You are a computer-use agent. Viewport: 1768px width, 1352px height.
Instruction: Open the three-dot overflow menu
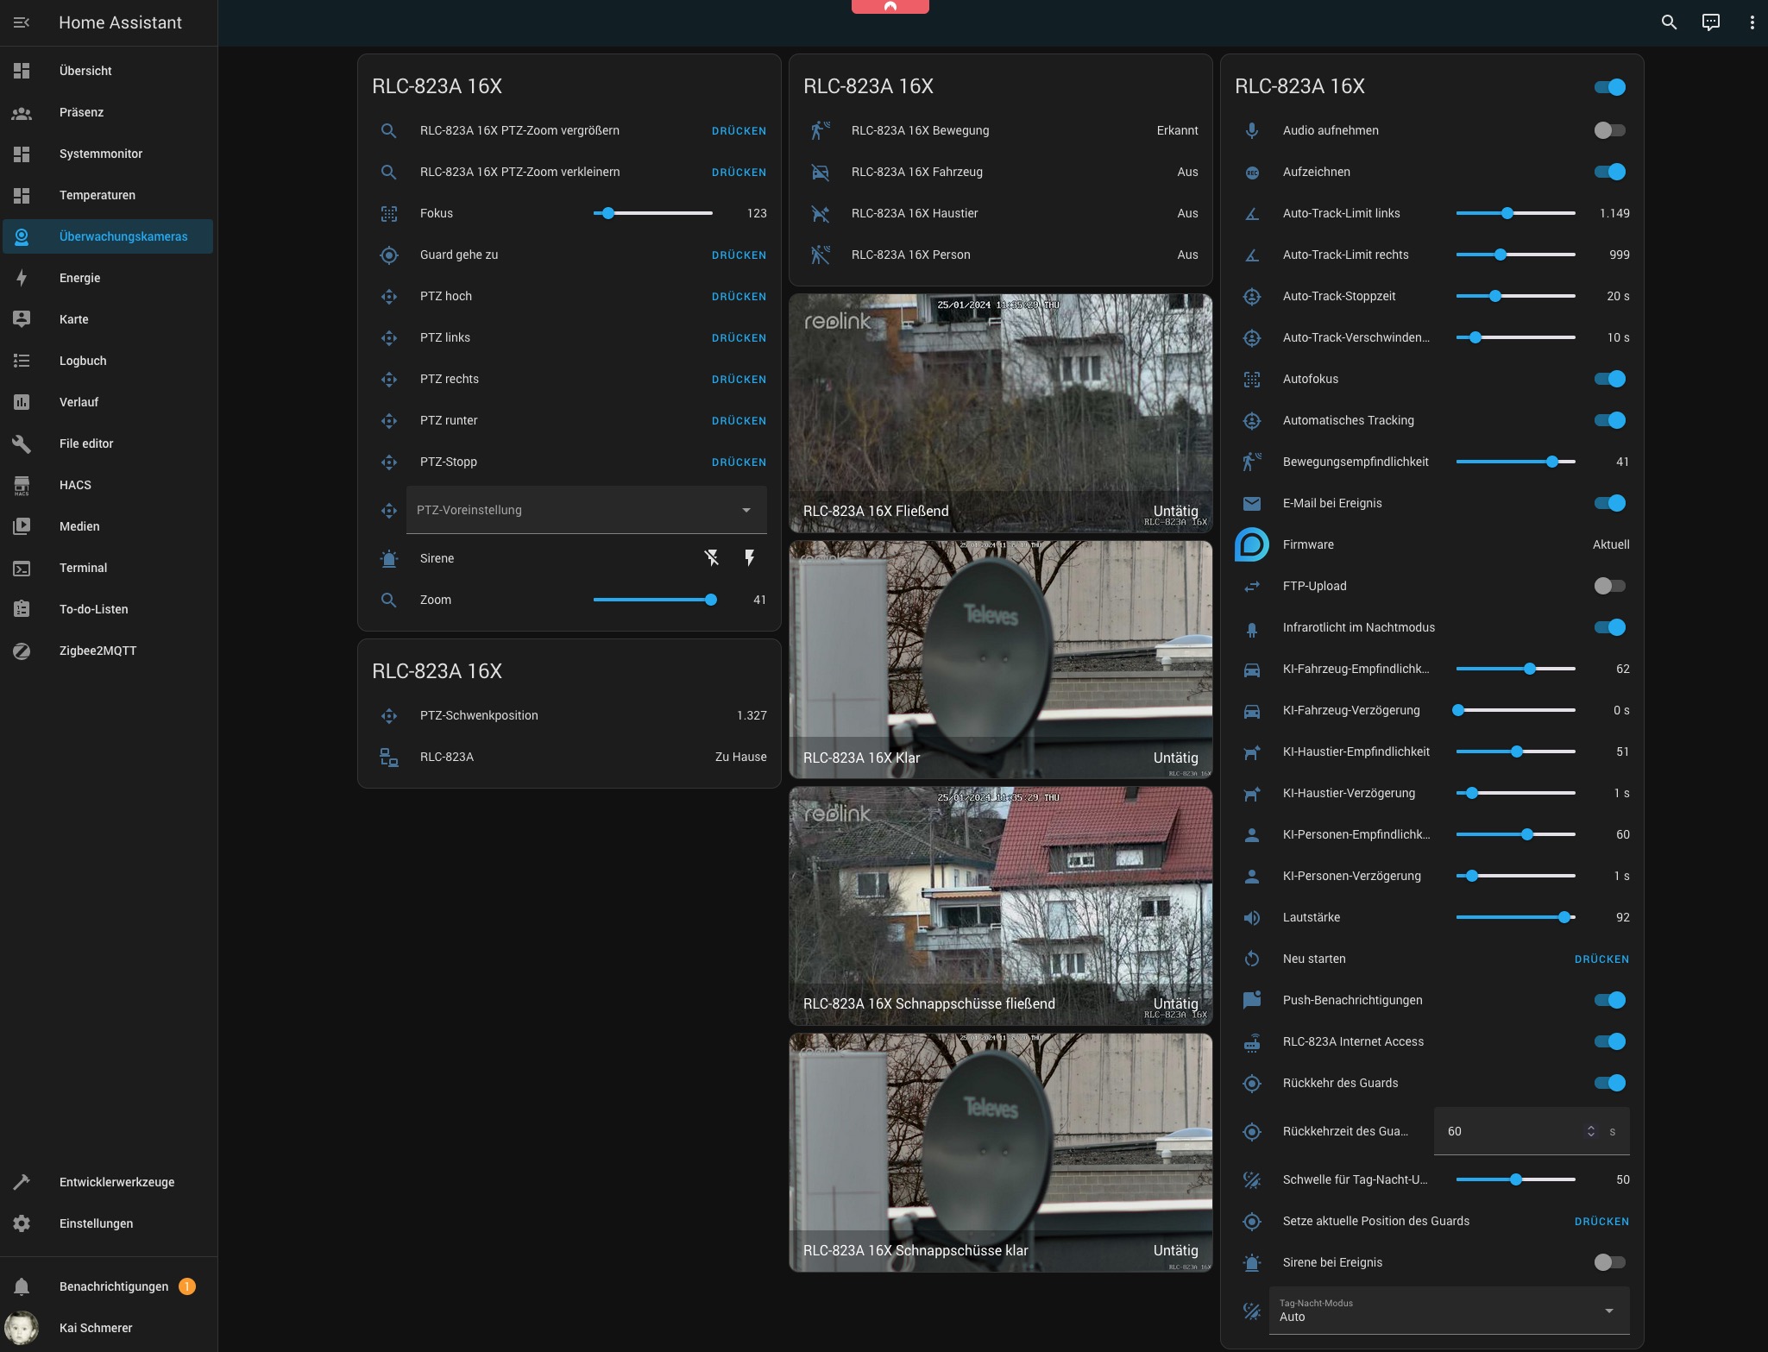coord(1752,22)
